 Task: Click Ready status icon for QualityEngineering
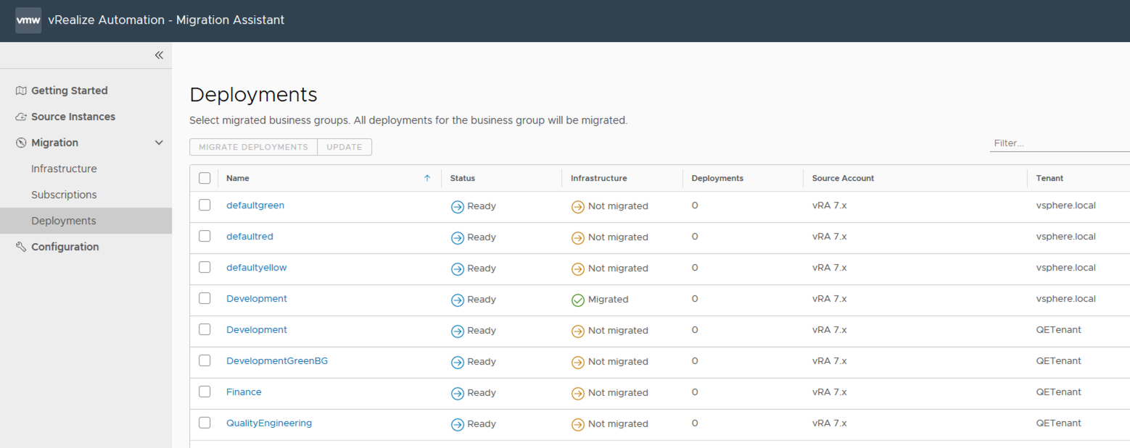tap(458, 424)
